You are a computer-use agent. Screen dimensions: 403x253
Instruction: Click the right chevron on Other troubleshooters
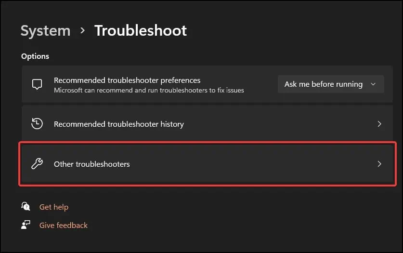(x=379, y=164)
